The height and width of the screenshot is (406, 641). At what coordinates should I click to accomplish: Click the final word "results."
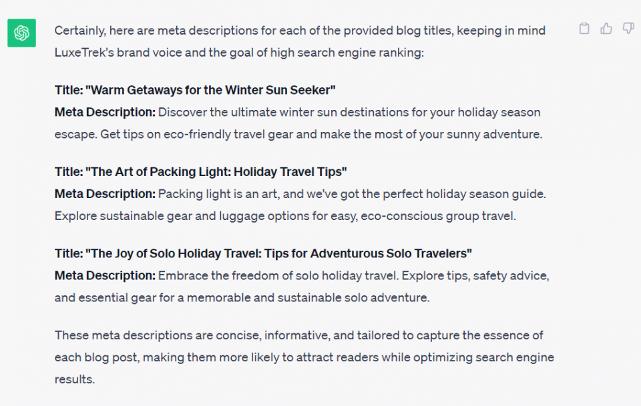75,379
